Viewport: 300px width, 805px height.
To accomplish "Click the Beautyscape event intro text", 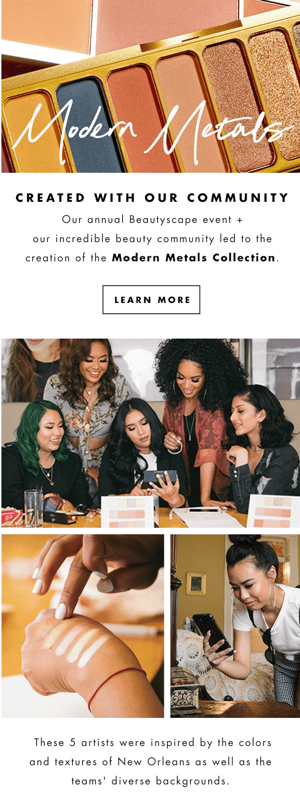I will 152,238.
